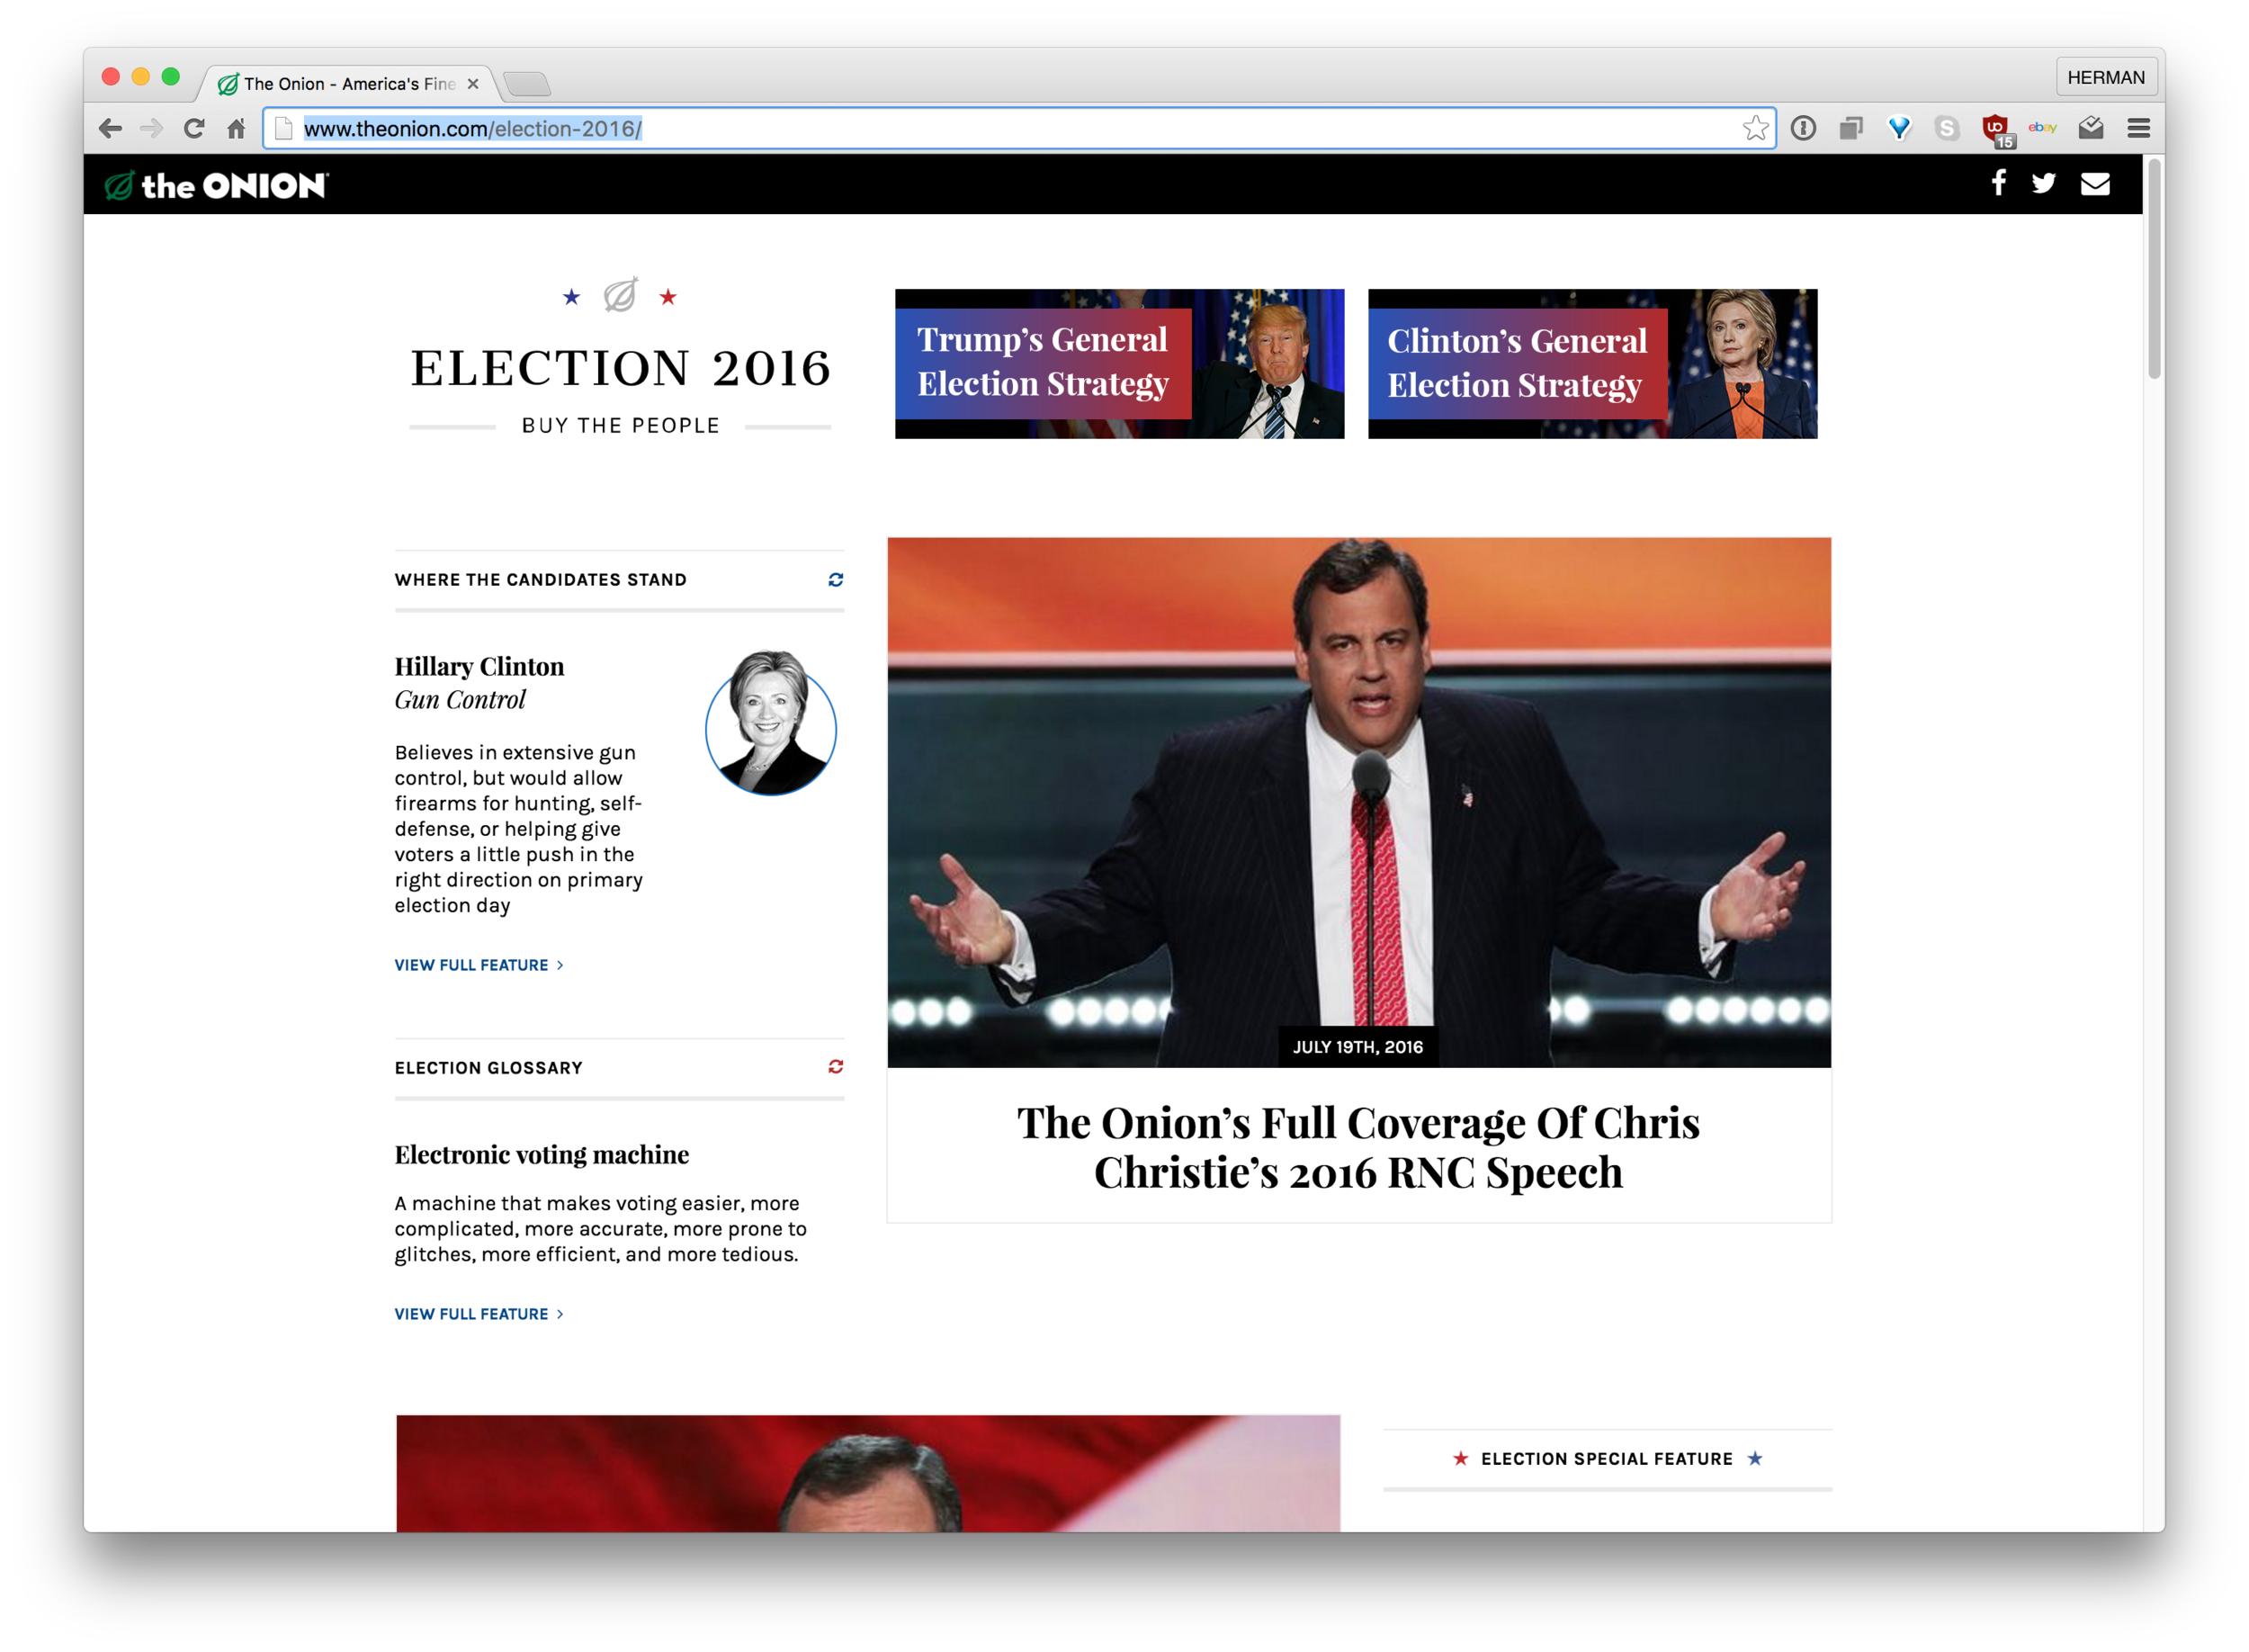Click the HERMAN profile button
Screen dimensions: 2249x1652
coord(2105,77)
